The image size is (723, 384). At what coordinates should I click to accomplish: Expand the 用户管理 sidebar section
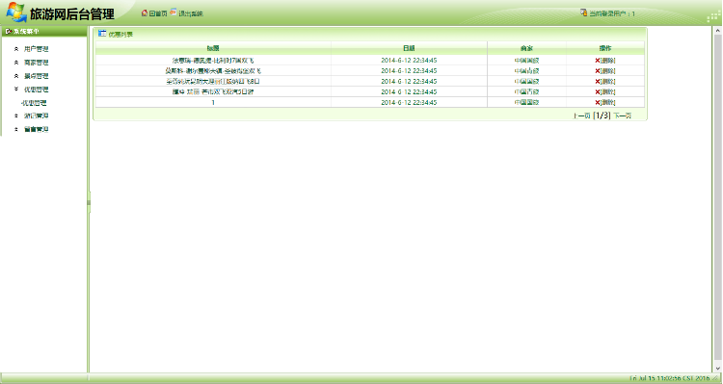pos(36,49)
